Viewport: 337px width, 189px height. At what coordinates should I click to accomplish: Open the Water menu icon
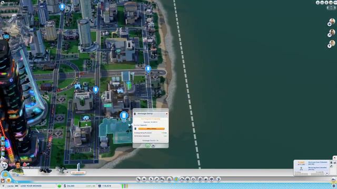pyautogui.click(x=157, y=179)
